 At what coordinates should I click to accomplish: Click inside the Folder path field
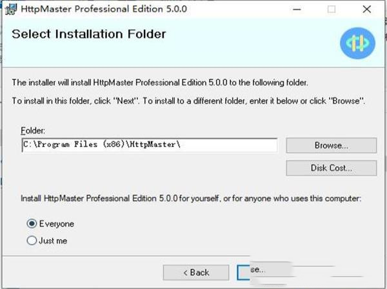(x=149, y=145)
